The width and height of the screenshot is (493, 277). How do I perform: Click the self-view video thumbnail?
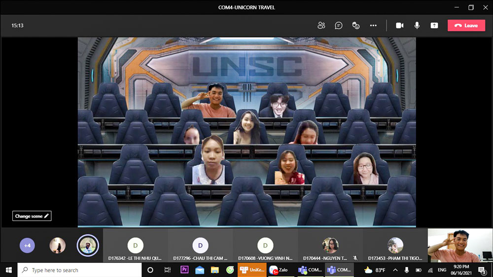click(460, 245)
